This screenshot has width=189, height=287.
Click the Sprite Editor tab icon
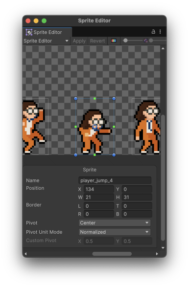(29, 32)
